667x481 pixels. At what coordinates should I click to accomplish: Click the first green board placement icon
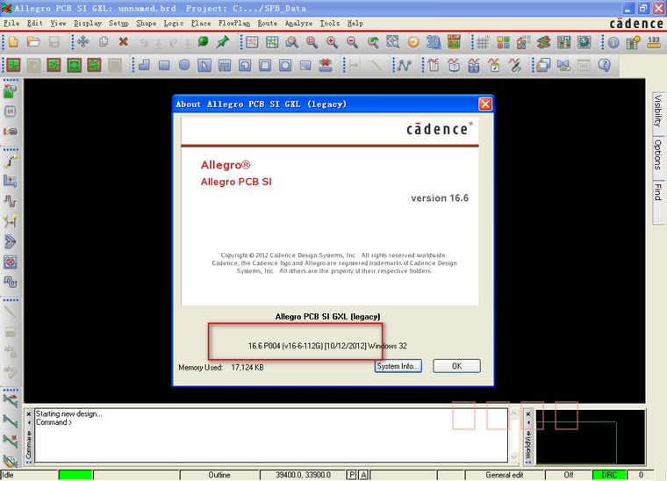click(13, 65)
